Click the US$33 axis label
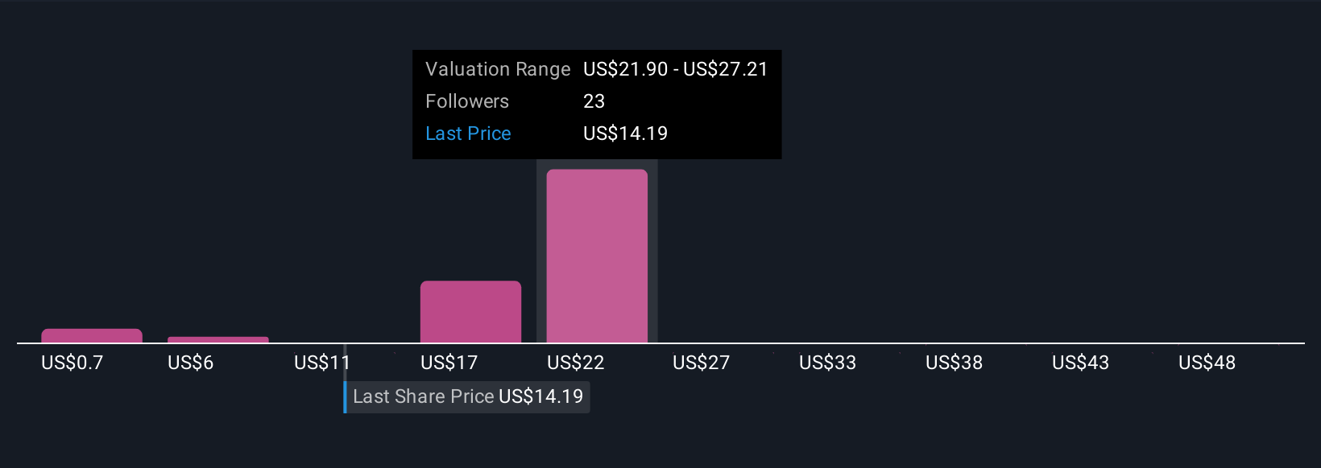This screenshot has width=1321, height=468. [828, 363]
